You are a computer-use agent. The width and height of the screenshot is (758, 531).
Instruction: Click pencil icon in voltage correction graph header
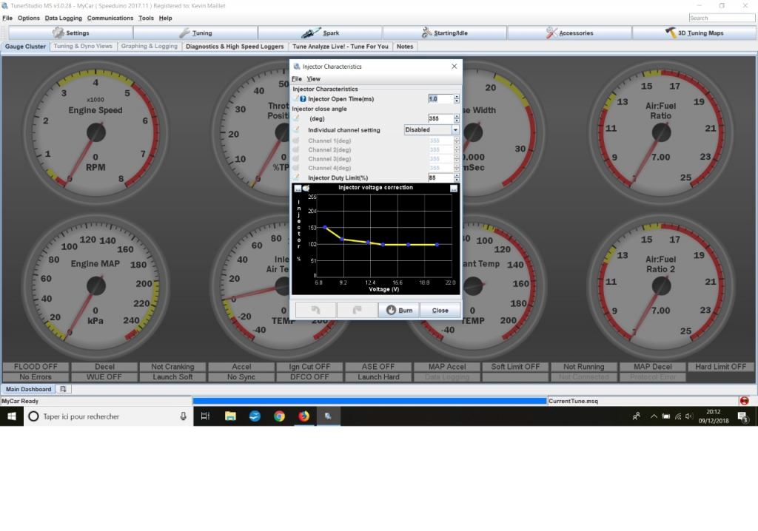[x=306, y=188]
